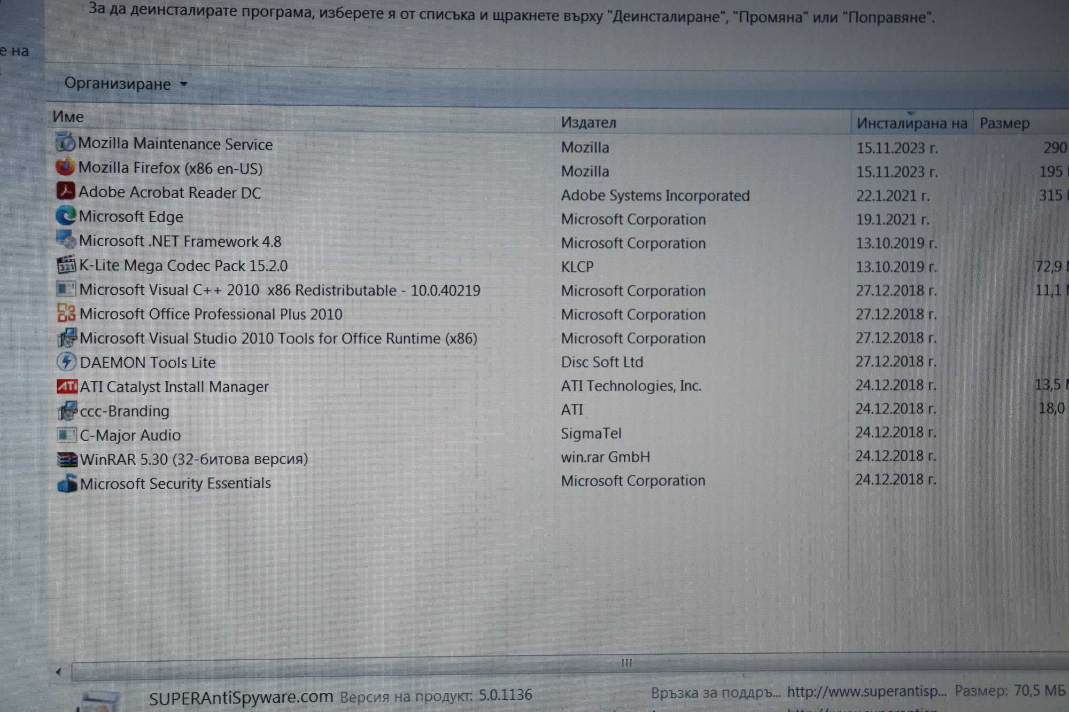The image size is (1069, 712).
Task: Click the Visual Studio 2010 Tools icon
Action: coord(67,338)
